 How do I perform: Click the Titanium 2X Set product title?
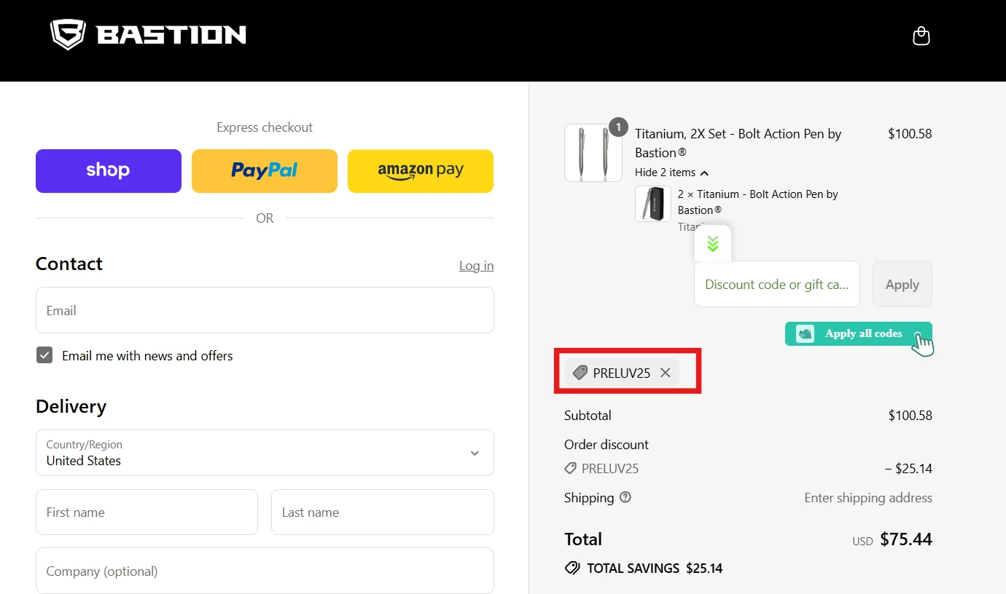click(738, 143)
